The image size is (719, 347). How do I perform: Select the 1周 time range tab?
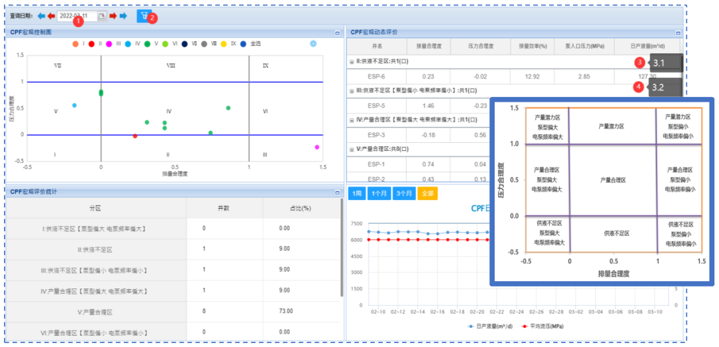(356, 193)
